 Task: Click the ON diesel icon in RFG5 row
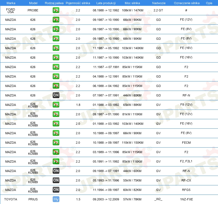click(56, 190)
